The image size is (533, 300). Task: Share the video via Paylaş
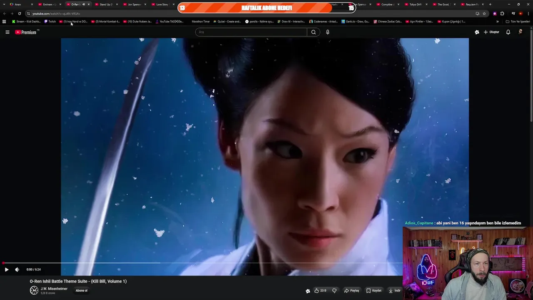(352, 290)
